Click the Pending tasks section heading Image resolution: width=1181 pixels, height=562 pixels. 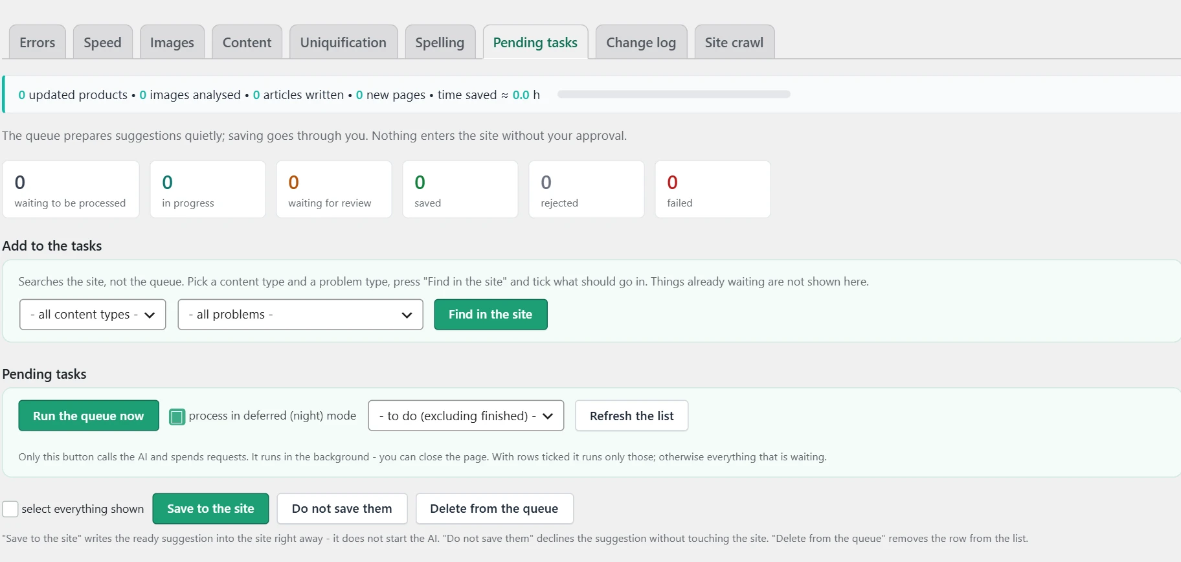44,374
